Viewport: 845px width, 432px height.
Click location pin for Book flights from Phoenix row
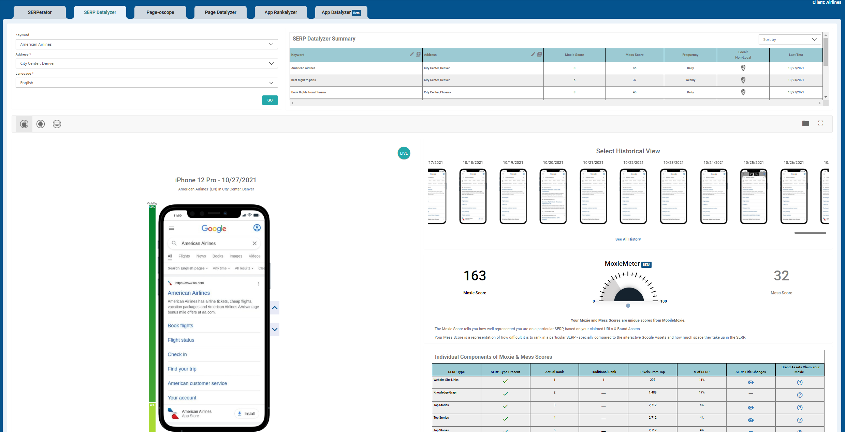[x=743, y=92]
